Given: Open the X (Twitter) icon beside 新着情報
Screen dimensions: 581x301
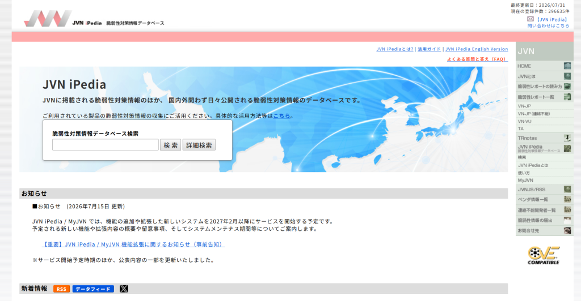Looking at the screenshot, I should (124, 289).
